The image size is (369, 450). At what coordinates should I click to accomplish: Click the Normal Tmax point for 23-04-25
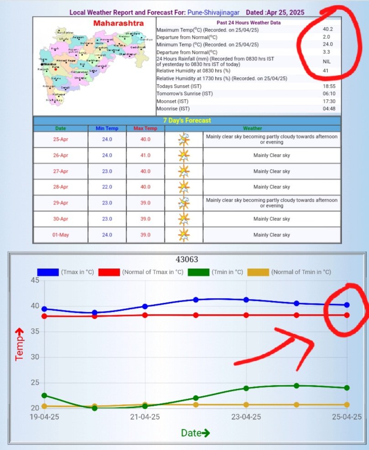246,315
